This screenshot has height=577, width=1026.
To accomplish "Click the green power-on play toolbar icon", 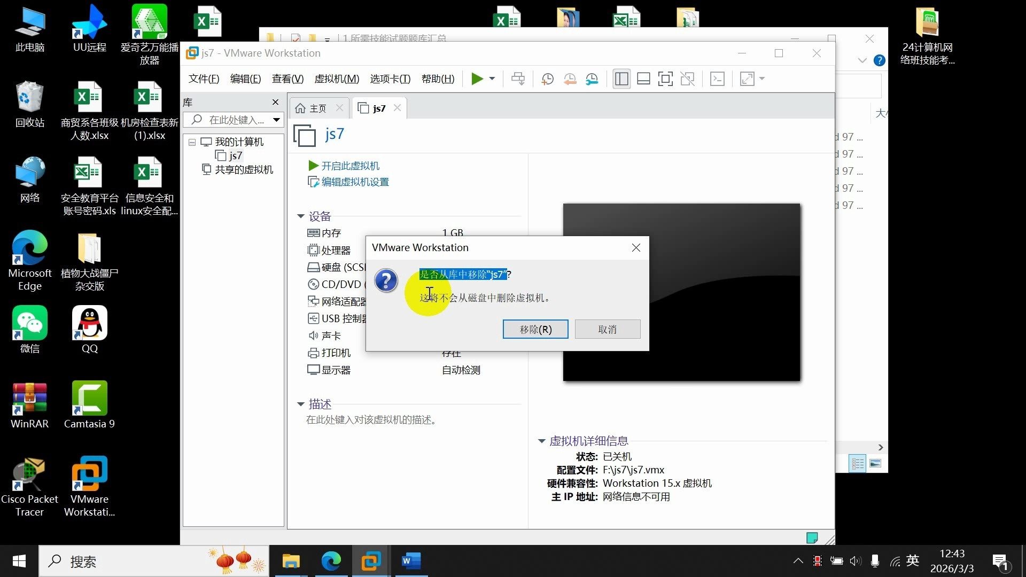I will click(477, 79).
